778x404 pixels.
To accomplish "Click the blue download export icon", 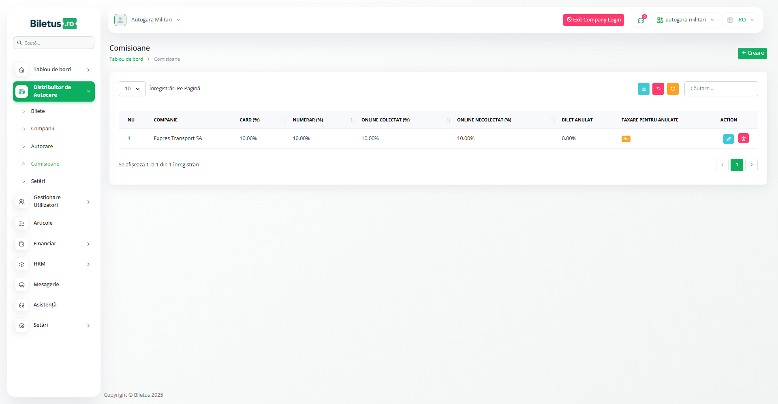I will (x=643, y=89).
